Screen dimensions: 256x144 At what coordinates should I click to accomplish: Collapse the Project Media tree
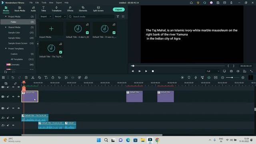pos(6,16)
